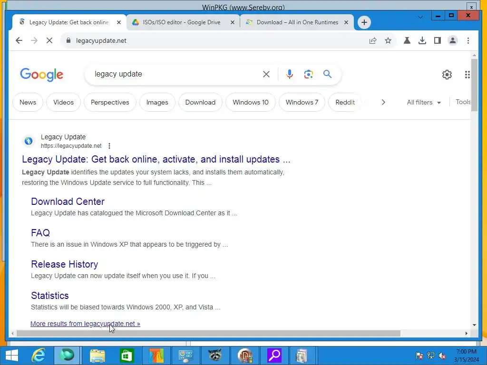Open the Windows Store taskbar icon

click(x=126, y=355)
